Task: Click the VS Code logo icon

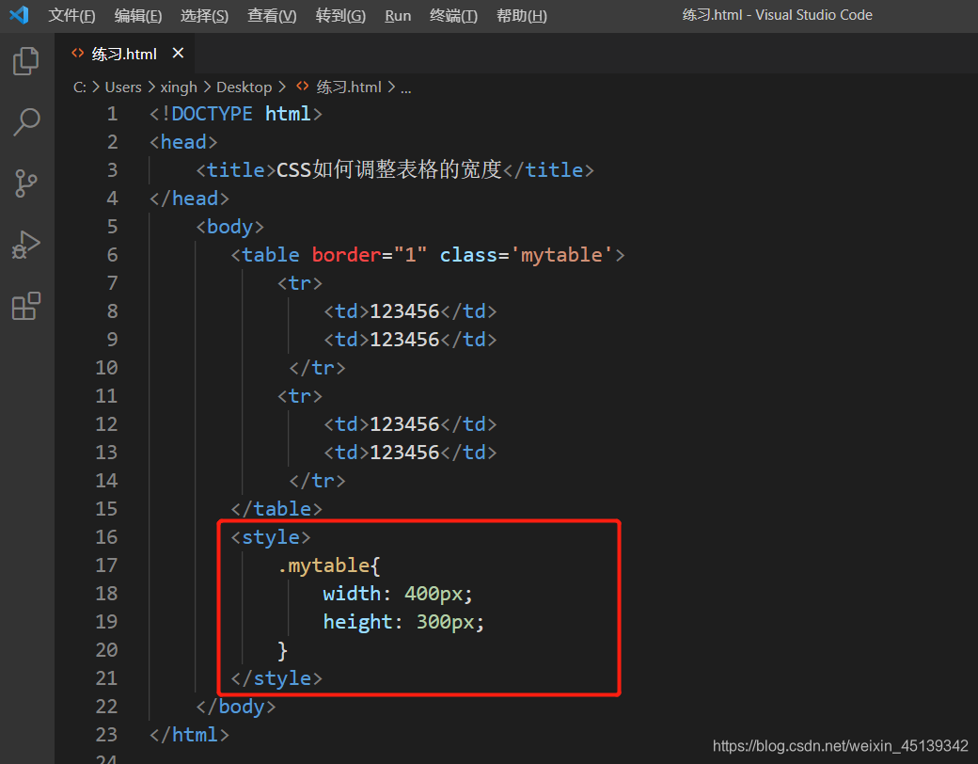Action: click(19, 14)
